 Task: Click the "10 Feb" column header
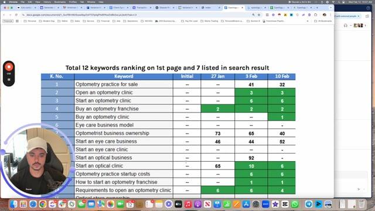click(x=282, y=77)
